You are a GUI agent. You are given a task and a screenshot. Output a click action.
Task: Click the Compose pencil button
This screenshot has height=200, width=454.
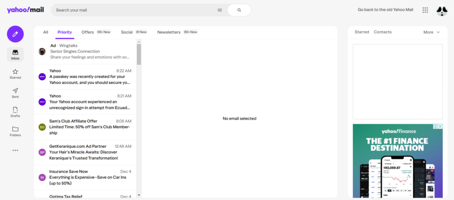click(16, 34)
